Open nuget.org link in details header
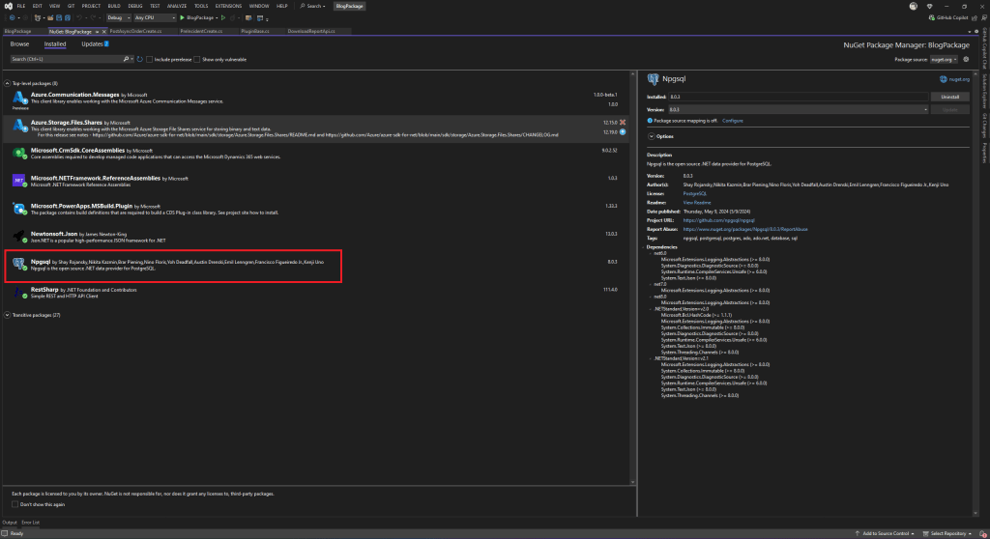The height and width of the screenshot is (539, 990). point(954,79)
